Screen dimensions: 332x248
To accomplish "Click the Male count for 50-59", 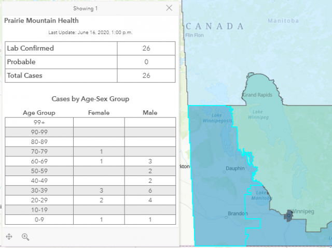I will [x=150, y=171].
